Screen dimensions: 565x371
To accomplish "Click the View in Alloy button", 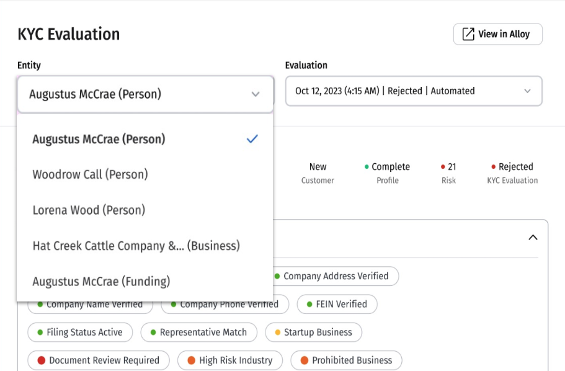I will coord(497,35).
